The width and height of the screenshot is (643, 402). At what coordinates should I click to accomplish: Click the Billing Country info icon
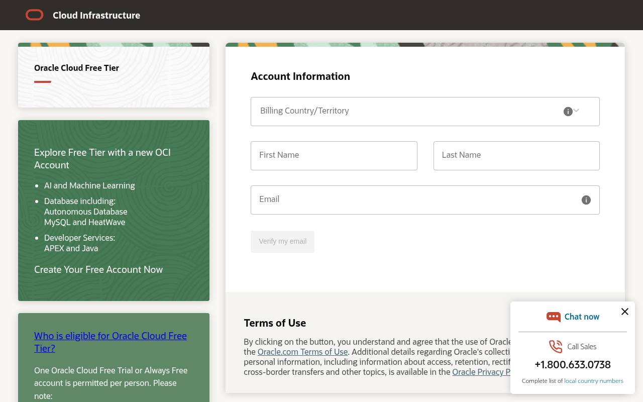click(568, 112)
